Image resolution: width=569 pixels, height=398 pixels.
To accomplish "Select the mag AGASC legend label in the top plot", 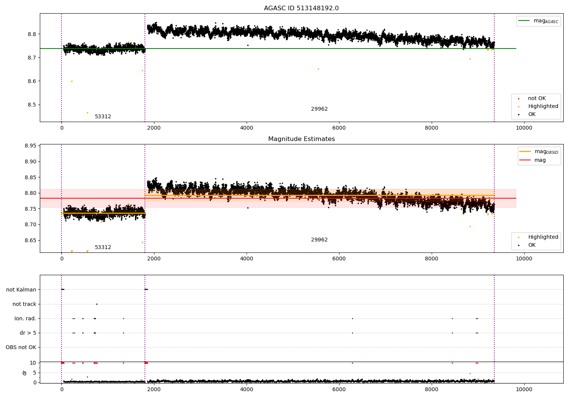I will click(x=546, y=21).
